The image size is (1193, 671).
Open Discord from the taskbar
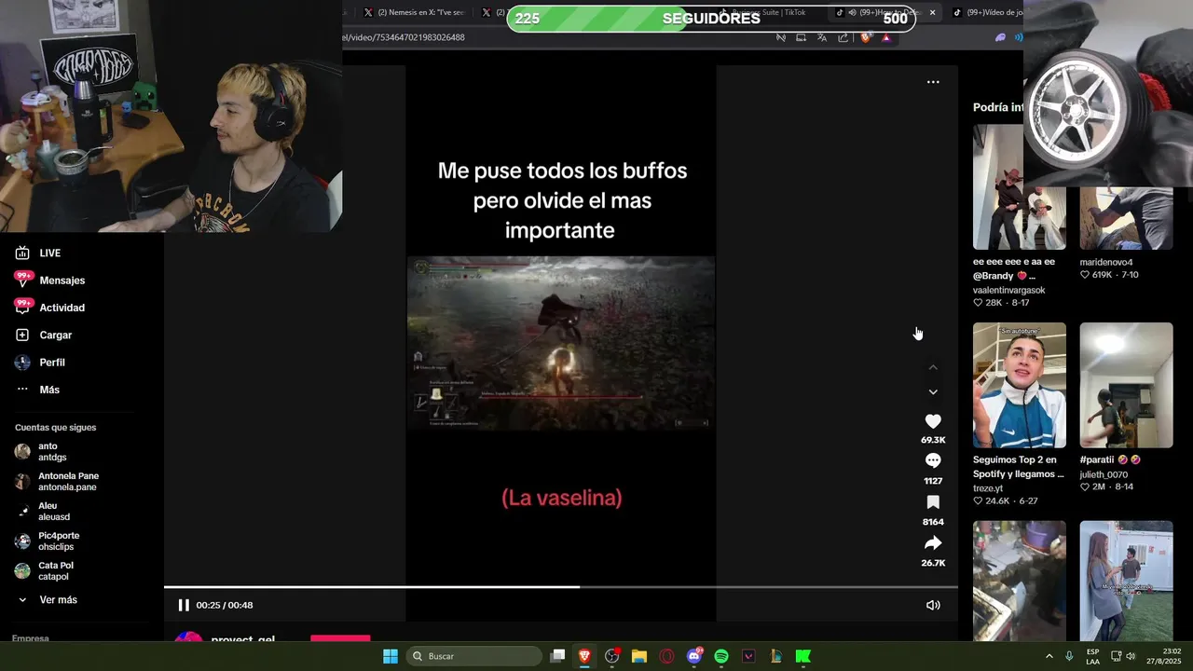(x=694, y=656)
